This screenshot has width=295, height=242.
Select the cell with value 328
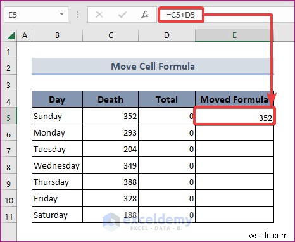[111, 198]
